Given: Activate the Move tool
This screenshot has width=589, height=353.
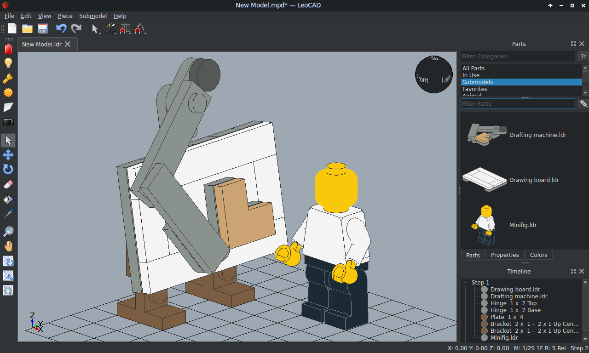Looking at the screenshot, I should click(x=8, y=155).
